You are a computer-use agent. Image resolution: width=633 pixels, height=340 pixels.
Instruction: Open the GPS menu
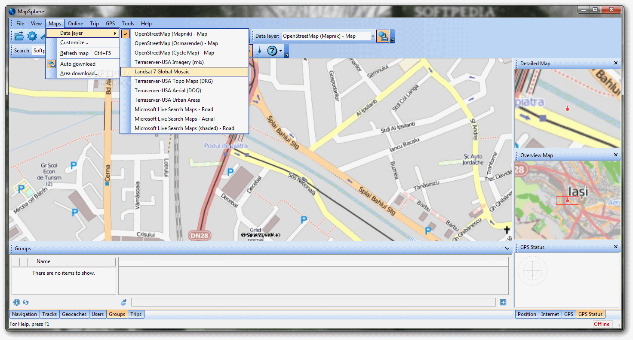[x=110, y=24]
